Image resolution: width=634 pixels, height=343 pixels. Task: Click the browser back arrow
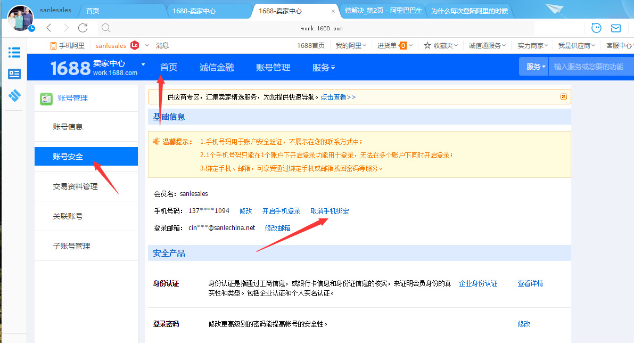[49, 28]
